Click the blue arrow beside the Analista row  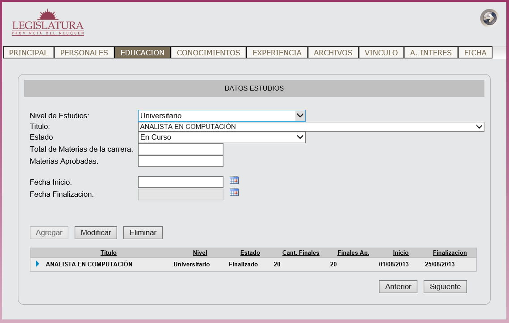click(x=38, y=264)
